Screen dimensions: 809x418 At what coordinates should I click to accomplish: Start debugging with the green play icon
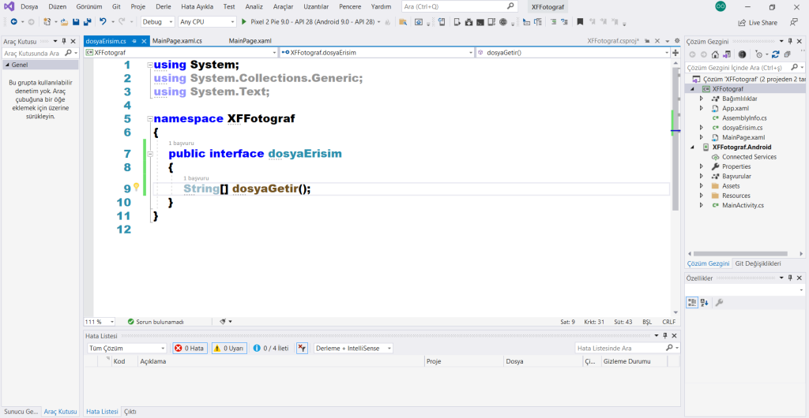[244, 22]
